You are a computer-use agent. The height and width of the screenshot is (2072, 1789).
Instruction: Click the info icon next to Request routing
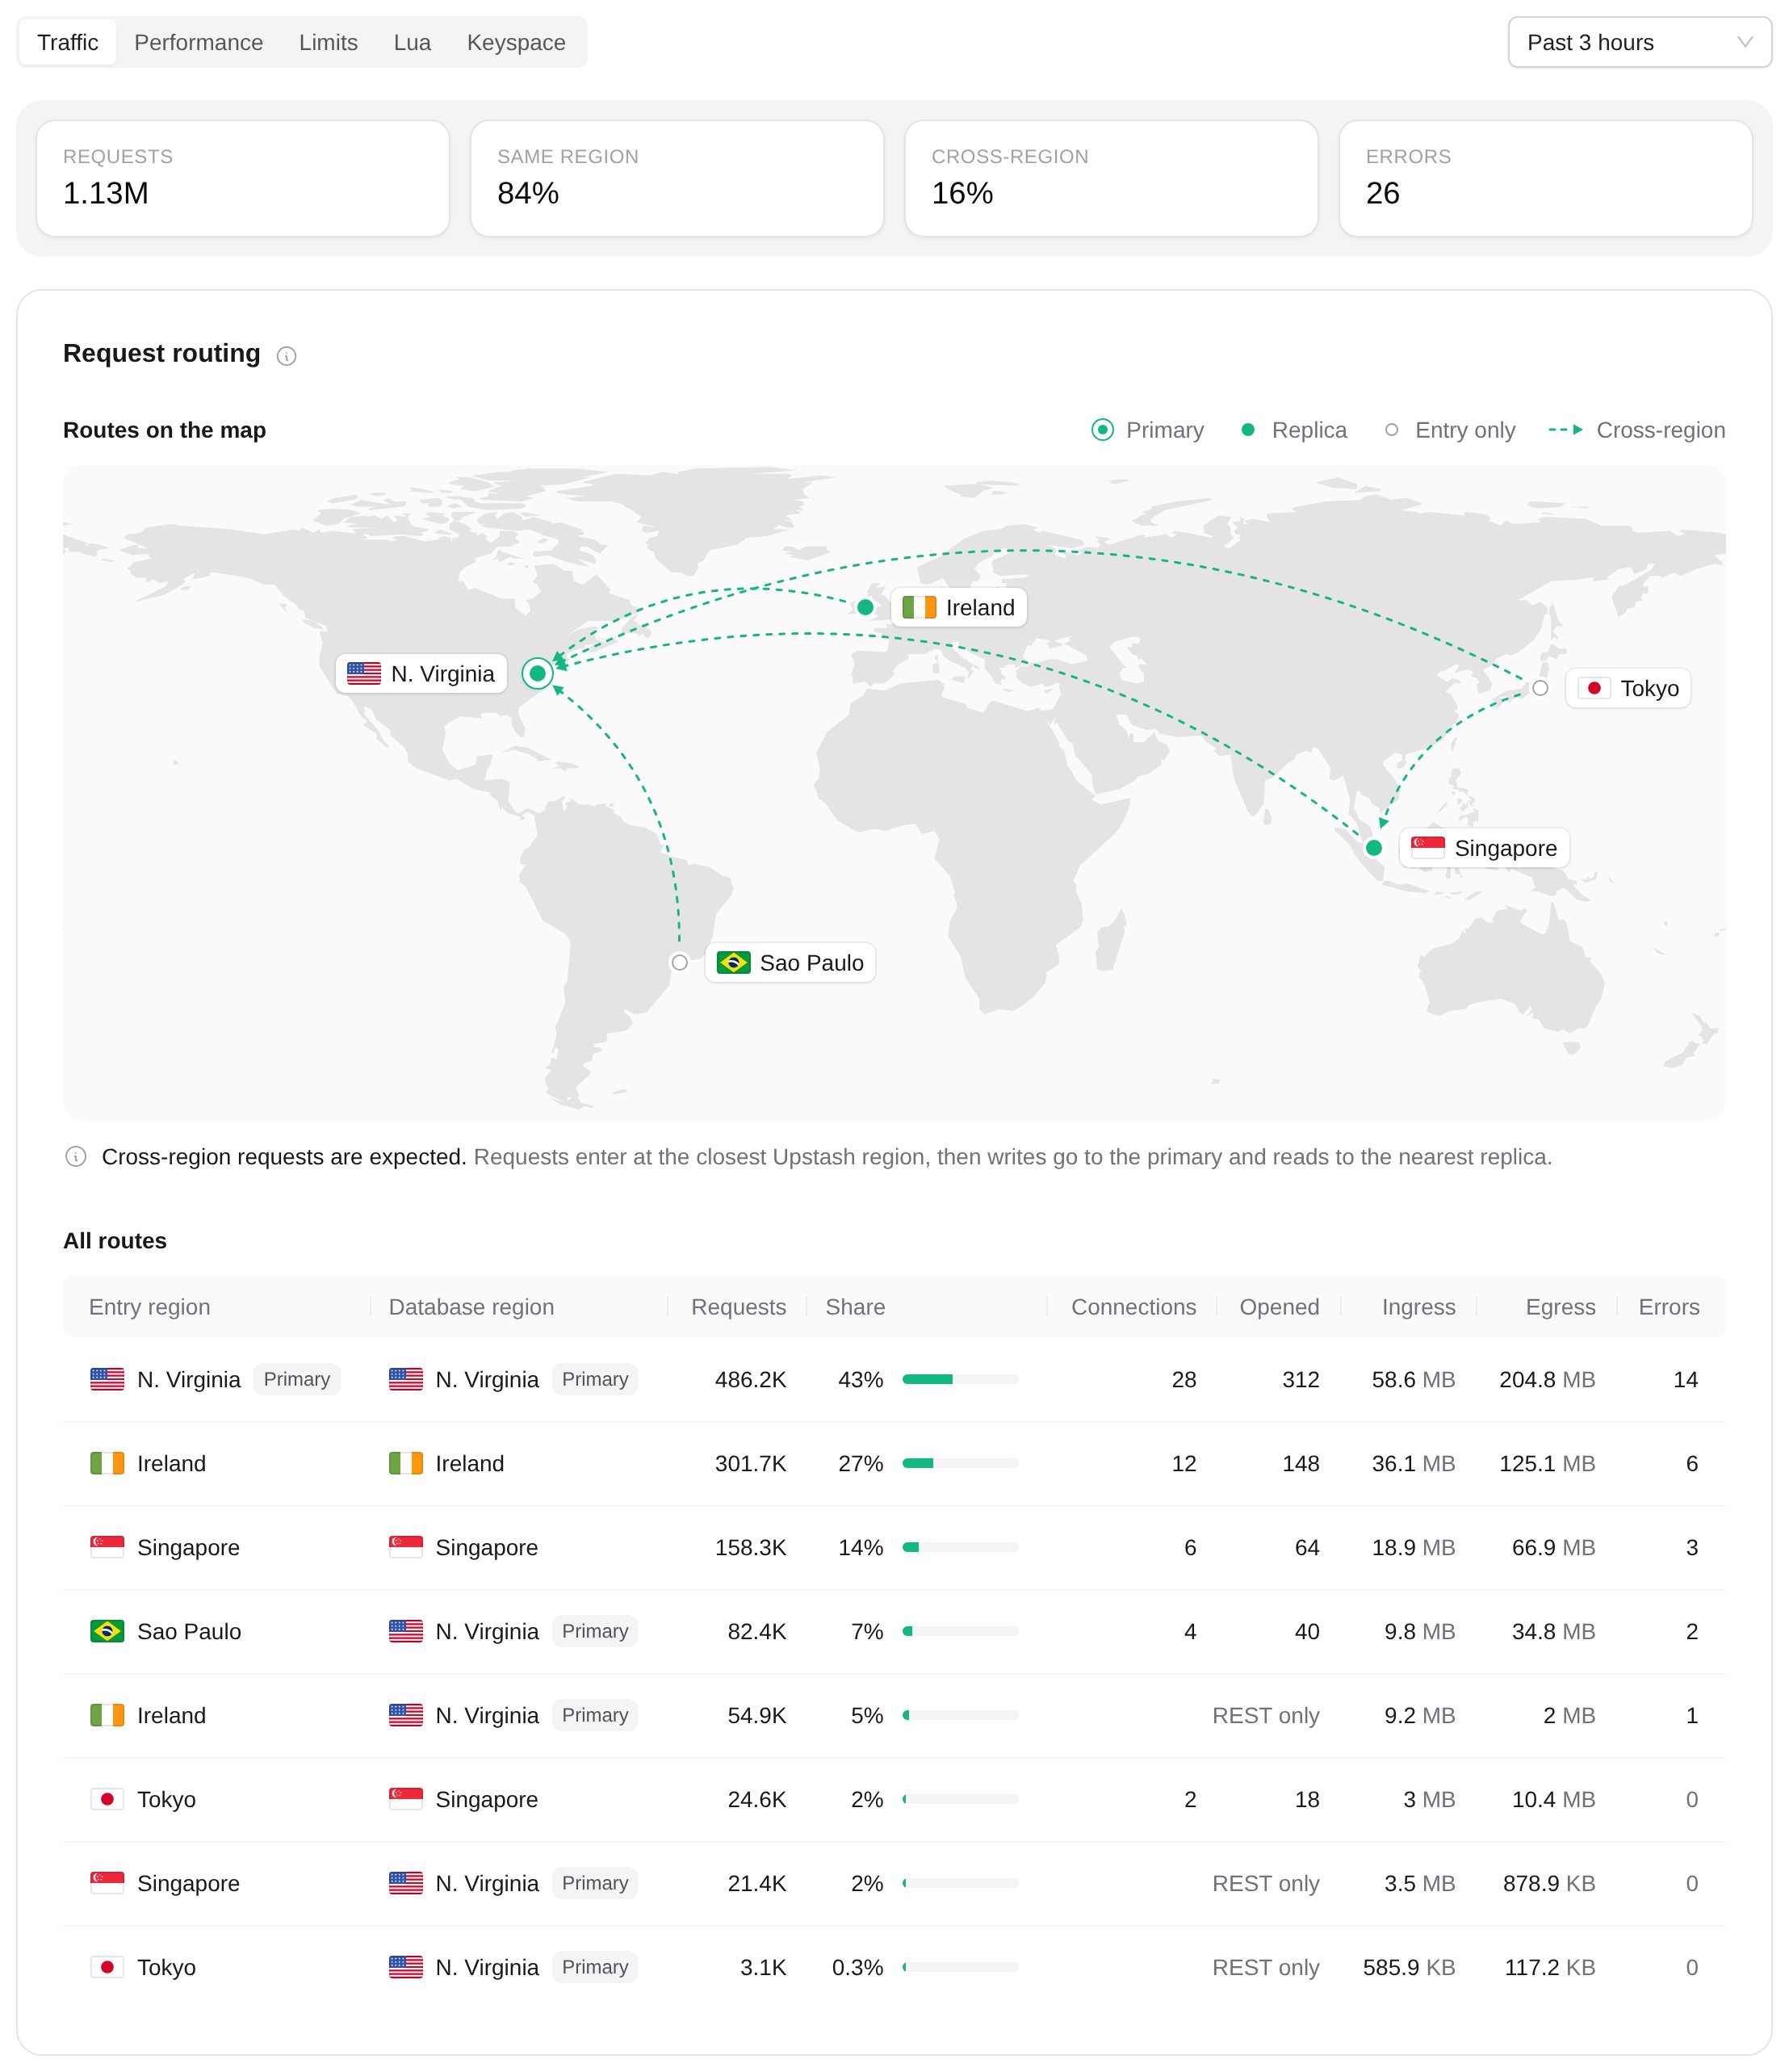click(286, 356)
